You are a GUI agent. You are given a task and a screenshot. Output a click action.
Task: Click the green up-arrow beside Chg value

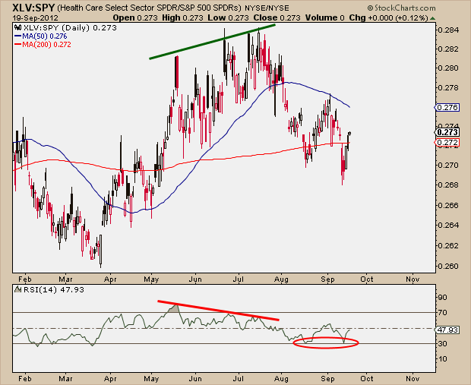tap(432, 18)
